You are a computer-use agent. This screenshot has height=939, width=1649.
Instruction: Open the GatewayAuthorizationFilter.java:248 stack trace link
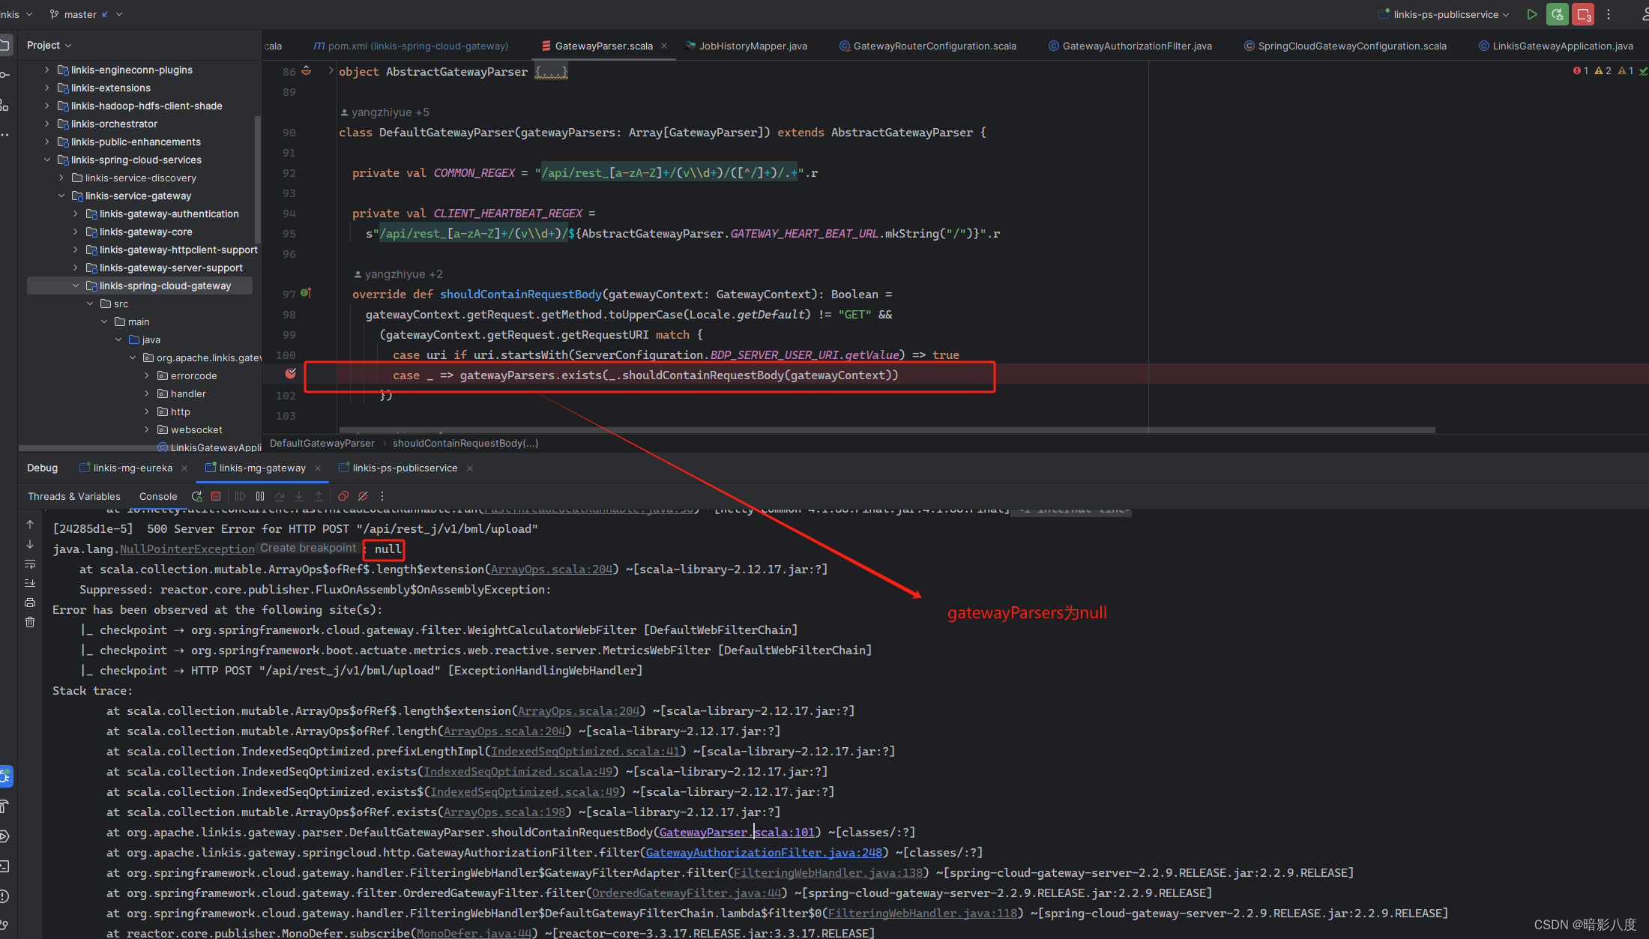[764, 852]
